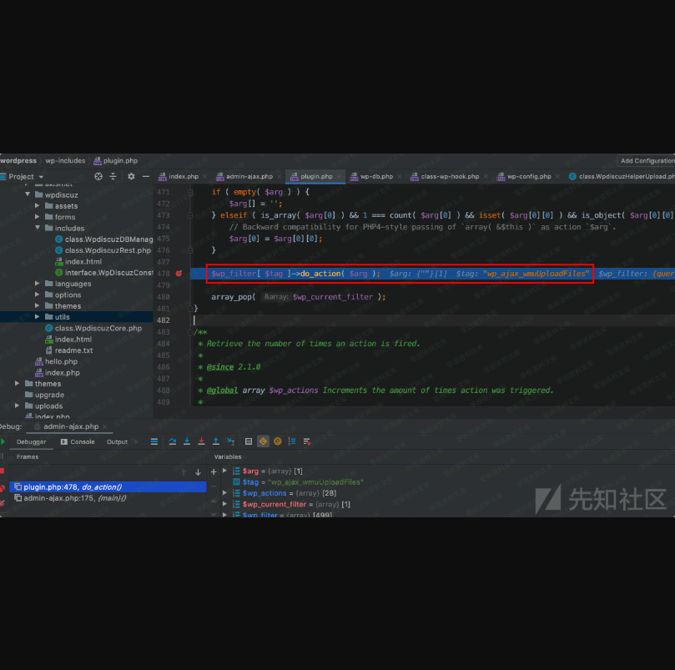Open Project view dropdown
The width and height of the screenshot is (675, 670).
coord(40,176)
